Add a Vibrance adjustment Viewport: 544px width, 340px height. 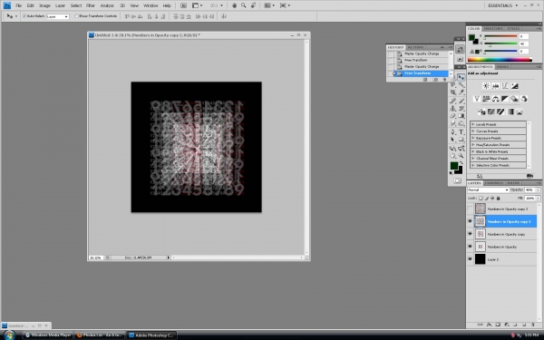(477, 99)
